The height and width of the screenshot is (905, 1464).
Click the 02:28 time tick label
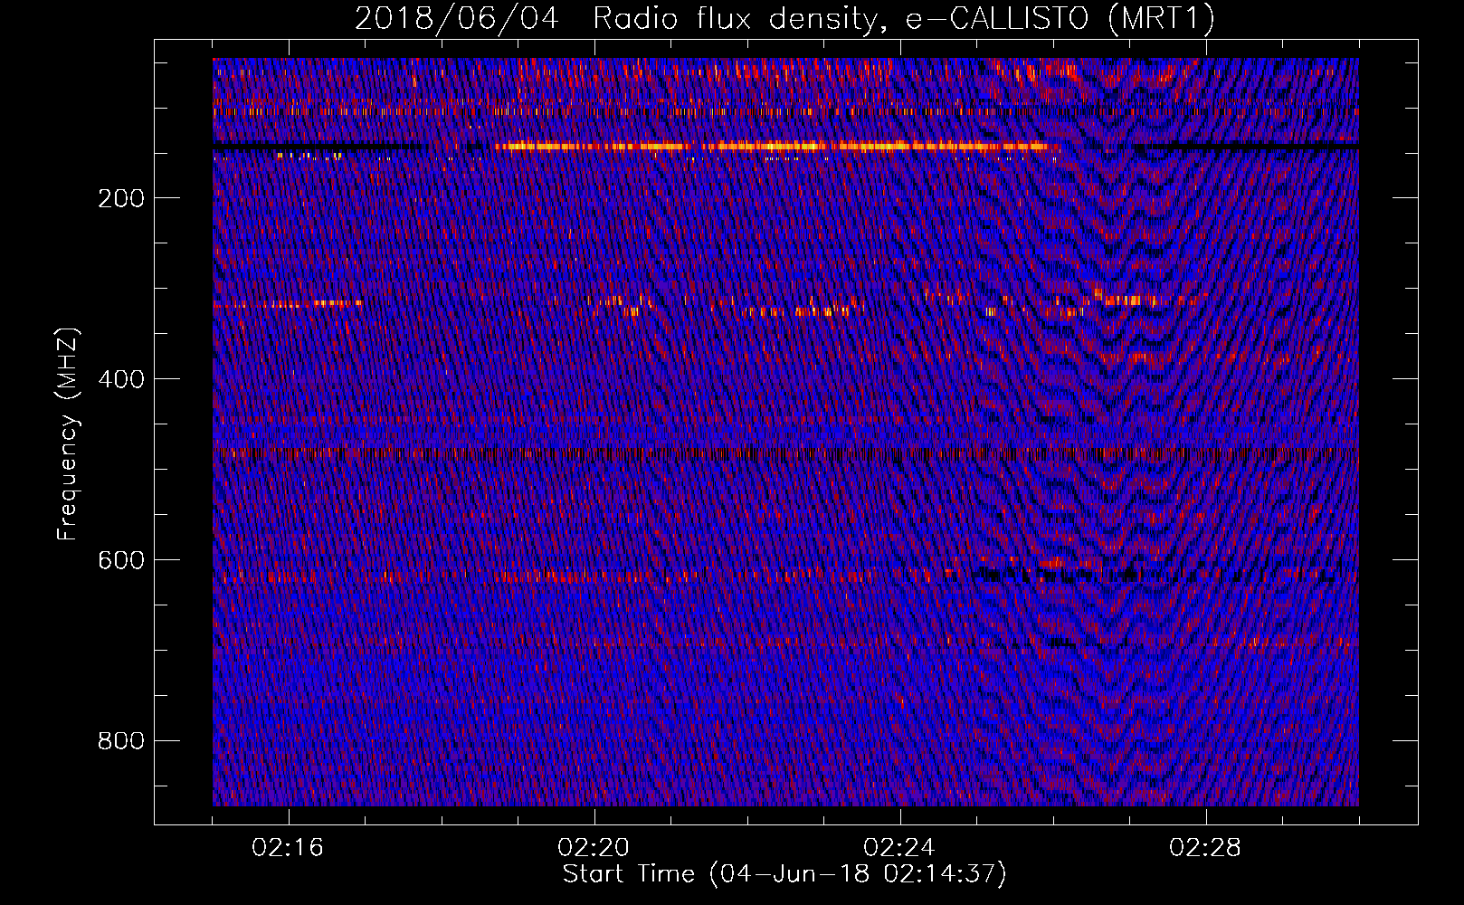(1205, 847)
